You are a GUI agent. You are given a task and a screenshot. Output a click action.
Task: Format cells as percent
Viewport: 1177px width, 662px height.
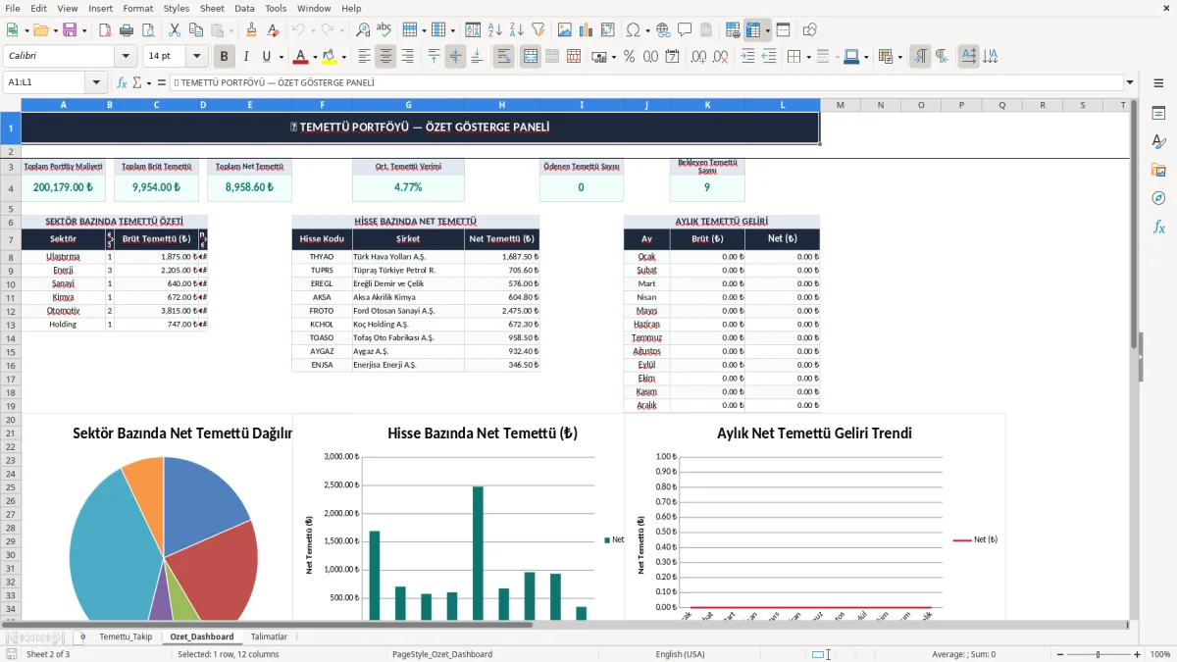(x=629, y=57)
